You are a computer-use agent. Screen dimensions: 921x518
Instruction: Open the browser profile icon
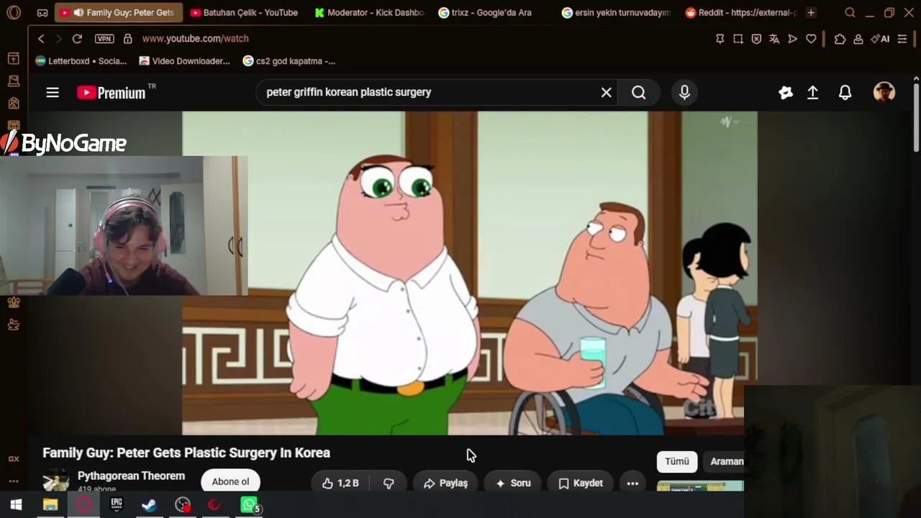[x=858, y=39]
